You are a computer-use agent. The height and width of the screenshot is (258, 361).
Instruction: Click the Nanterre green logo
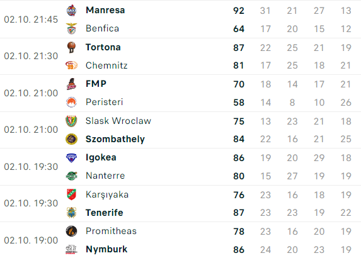point(71,176)
